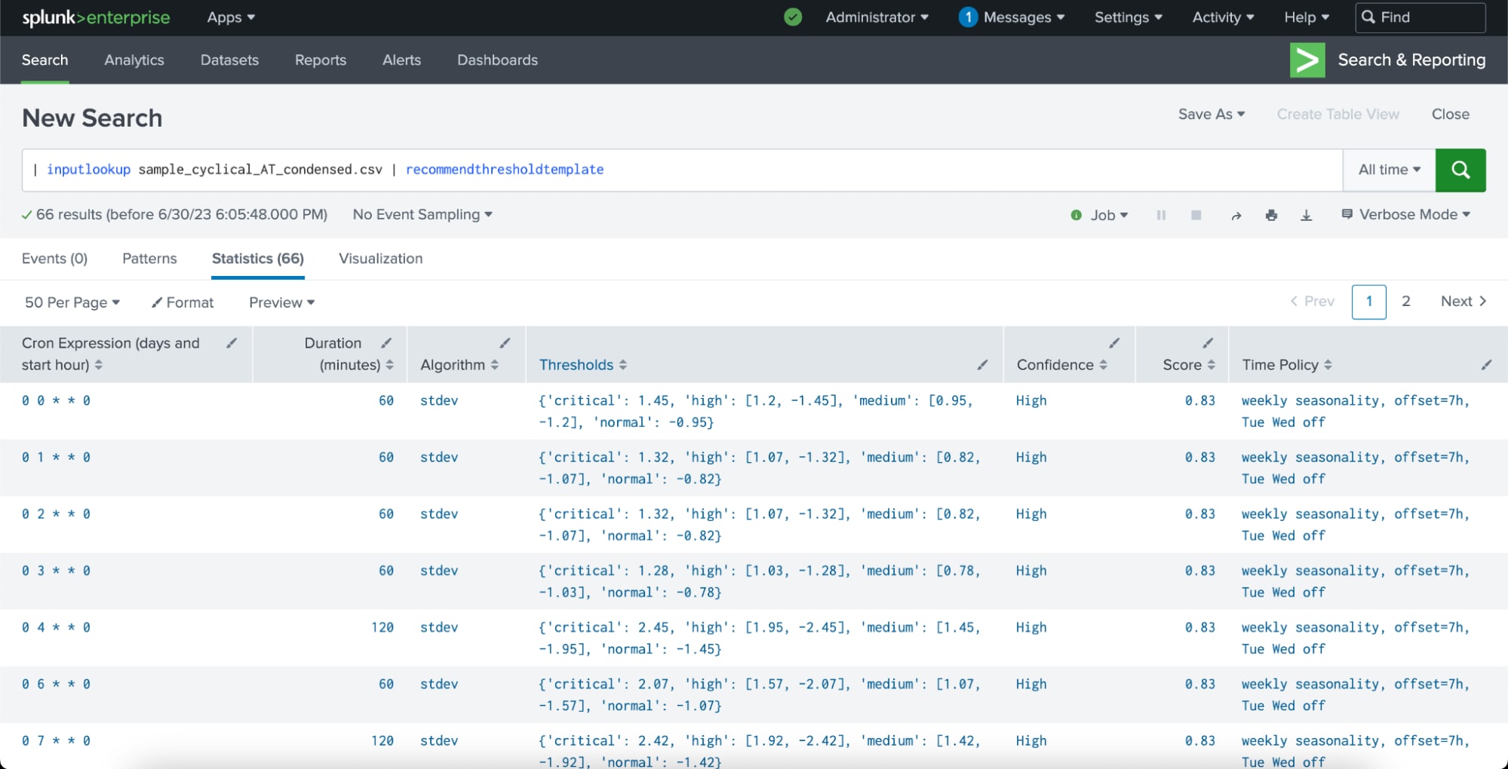Click the green search magnifier button
This screenshot has width=1508, height=769.
click(1460, 170)
